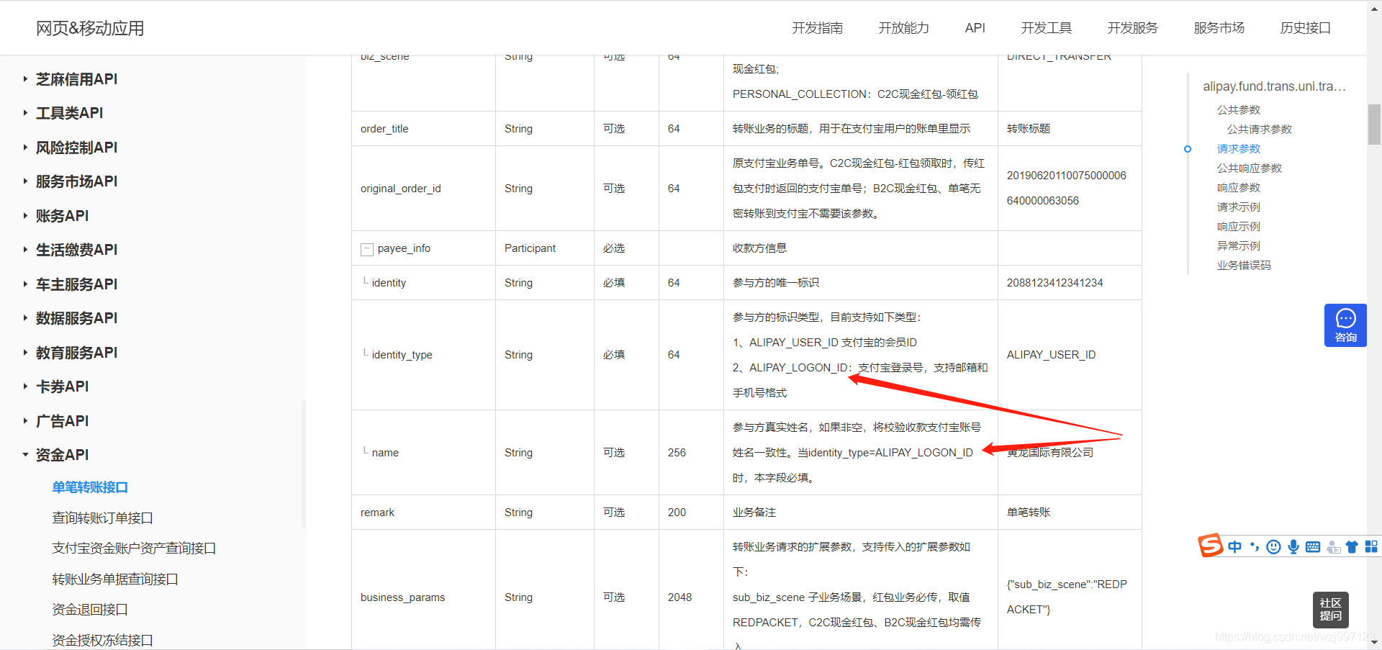This screenshot has height=650, width=1382.
Task: Jump to 响应示例 anchor
Action: point(1238,227)
